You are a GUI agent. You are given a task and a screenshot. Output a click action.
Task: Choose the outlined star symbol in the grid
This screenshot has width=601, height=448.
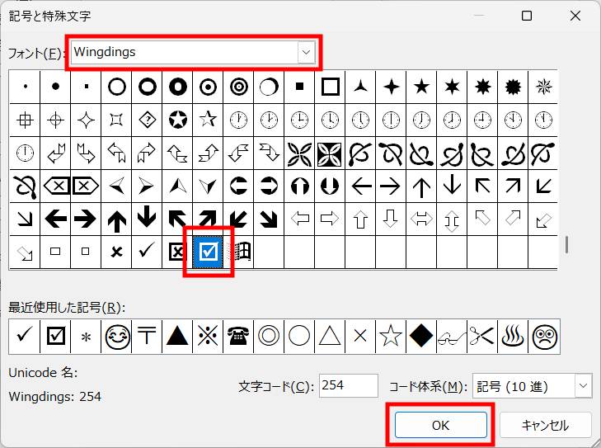pos(208,120)
